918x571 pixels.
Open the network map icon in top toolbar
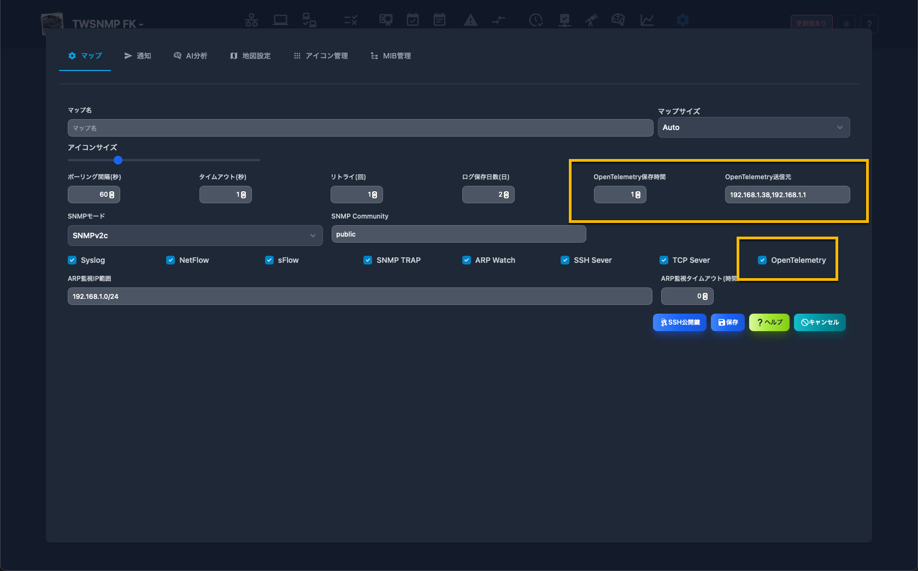[251, 20]
